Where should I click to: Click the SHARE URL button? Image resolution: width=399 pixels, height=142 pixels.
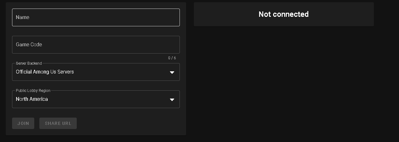[58, 123]
